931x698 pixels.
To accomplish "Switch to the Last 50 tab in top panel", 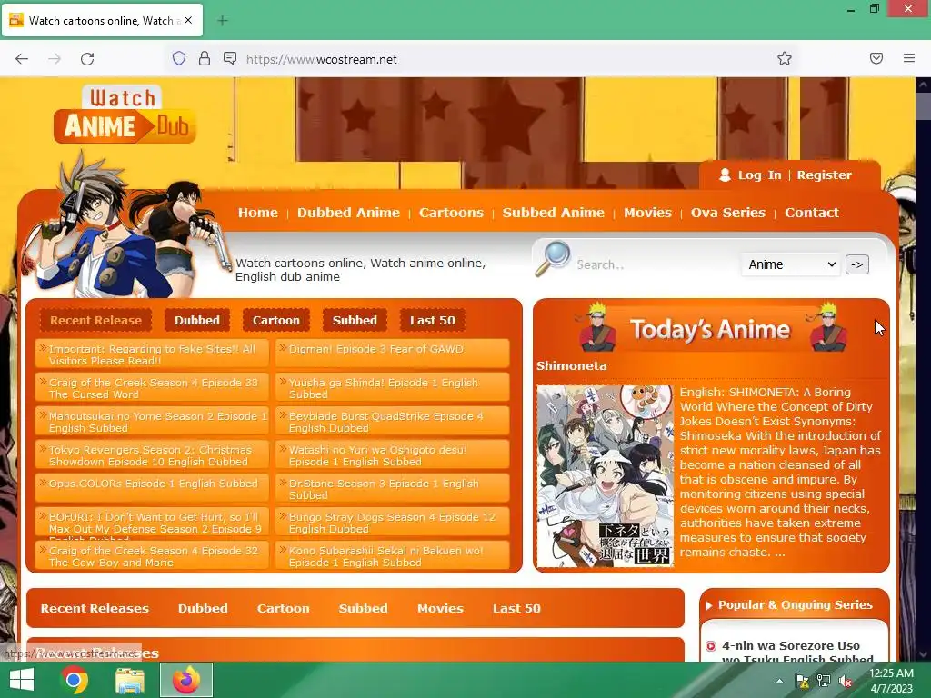I will [x=432, y=320].
